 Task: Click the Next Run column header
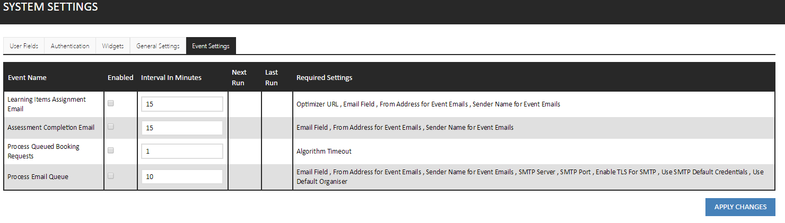pyautogui.click(x=239, y=77)
